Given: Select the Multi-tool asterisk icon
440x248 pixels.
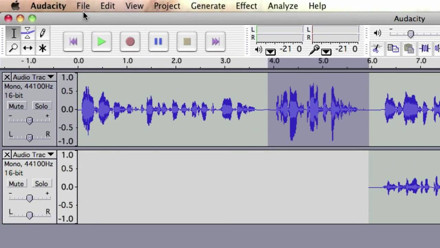Looking at the screenshot, I should [42, 48].
